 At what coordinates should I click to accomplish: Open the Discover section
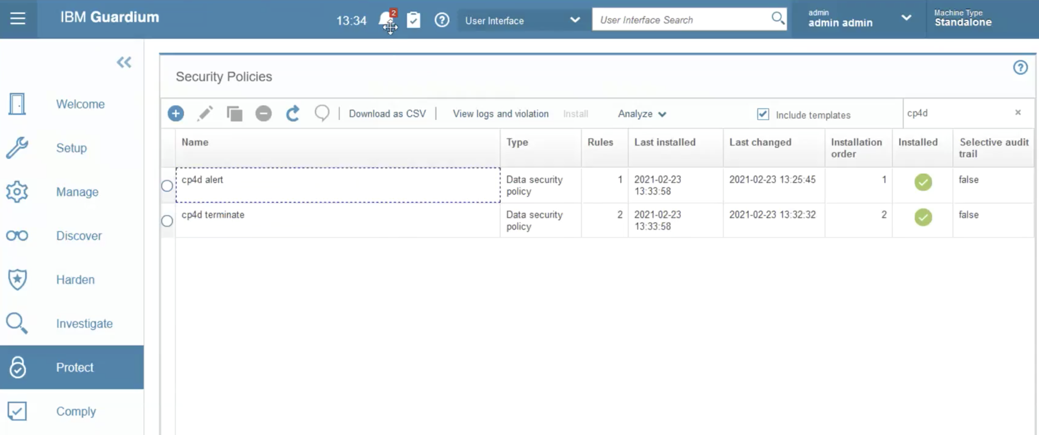pos(79,236)
